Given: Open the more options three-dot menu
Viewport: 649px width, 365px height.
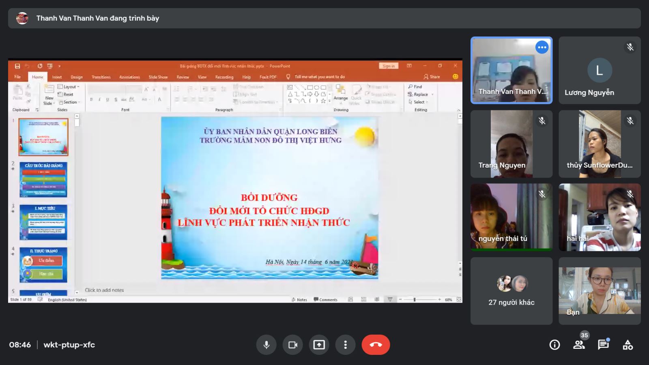Looking at the screenshot, I should pos(346,345).
